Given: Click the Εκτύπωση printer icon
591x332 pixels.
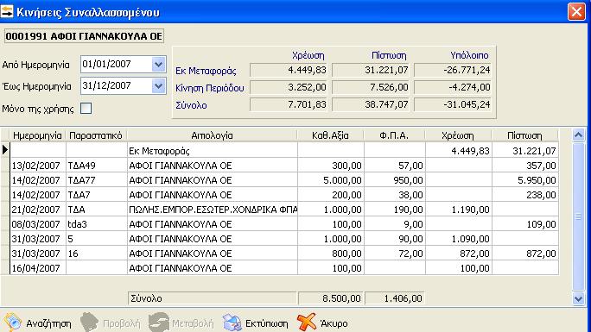Looking at the screenshot, I should point(232,323).
